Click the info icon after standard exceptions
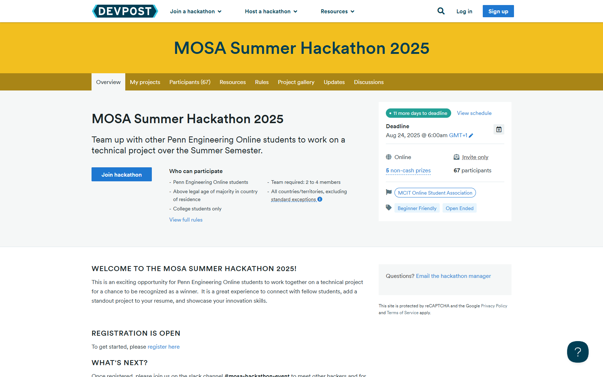This screenshot has width=603, height=377. (320, 199)
